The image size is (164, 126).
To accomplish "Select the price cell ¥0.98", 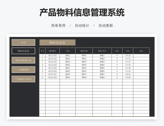I will (128, 77).
